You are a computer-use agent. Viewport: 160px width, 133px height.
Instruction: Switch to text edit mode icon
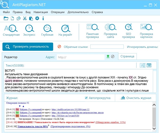click(x=142, y=65)
